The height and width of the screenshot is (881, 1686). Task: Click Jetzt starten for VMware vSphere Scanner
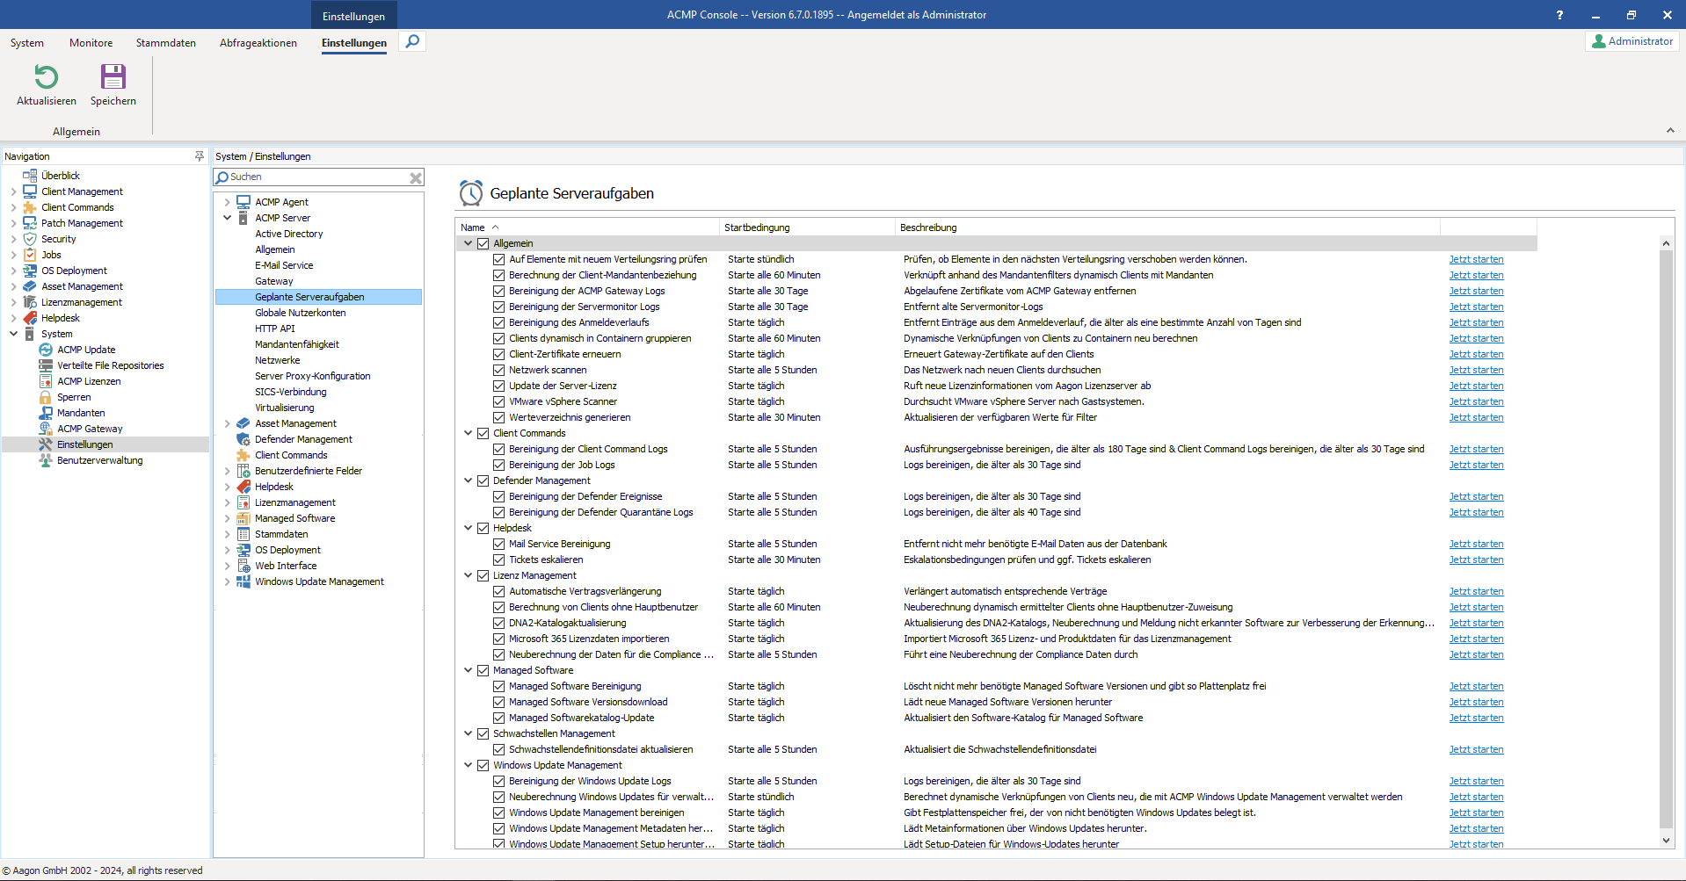coord(1476,401)
